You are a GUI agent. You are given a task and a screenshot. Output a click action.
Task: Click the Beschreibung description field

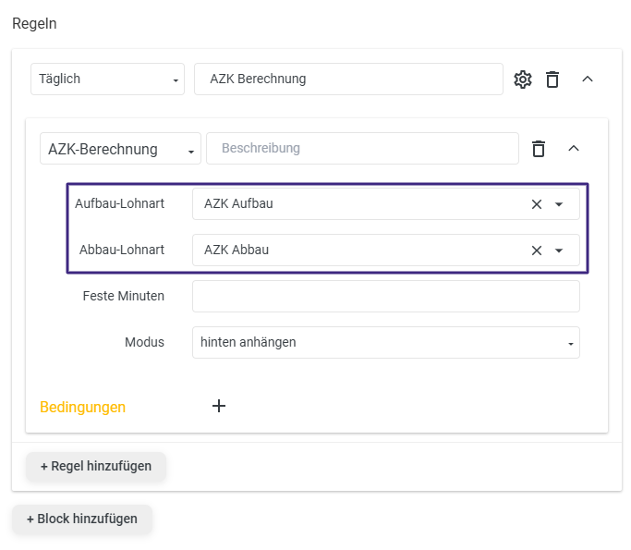pos(362,148)
